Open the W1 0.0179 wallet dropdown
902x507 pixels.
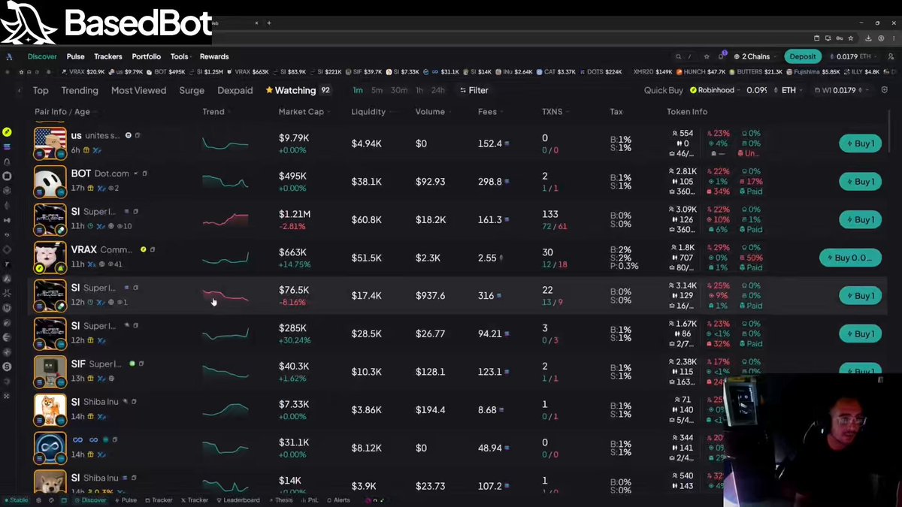pos(841,90)
